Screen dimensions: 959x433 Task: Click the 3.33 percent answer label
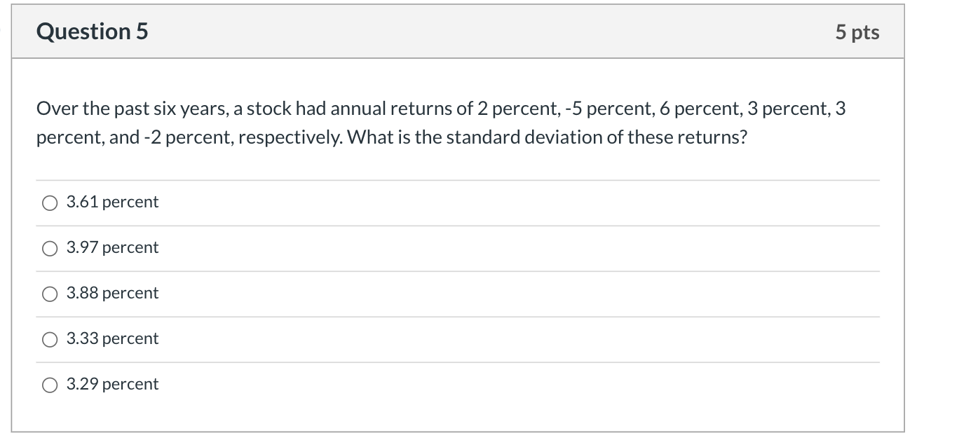point(111,339)
